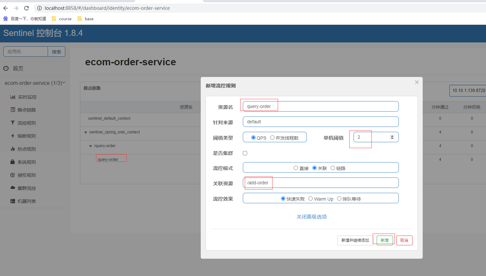Open 机器列表 in the sidebar

pos(27,201)
